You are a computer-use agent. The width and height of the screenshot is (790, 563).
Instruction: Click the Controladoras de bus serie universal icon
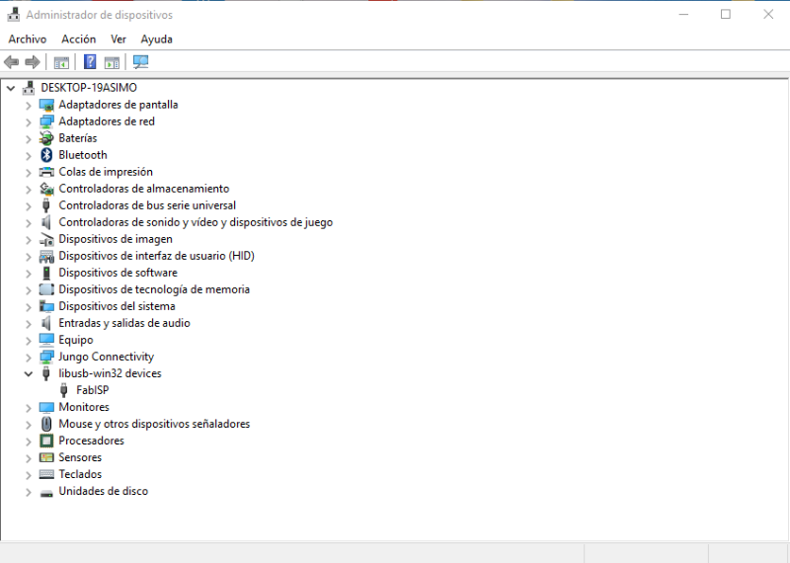point(46,205)
